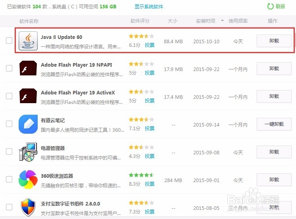Sort by 使用频率 column header
This screenshot has height=219, width=296.
point(238,21)
